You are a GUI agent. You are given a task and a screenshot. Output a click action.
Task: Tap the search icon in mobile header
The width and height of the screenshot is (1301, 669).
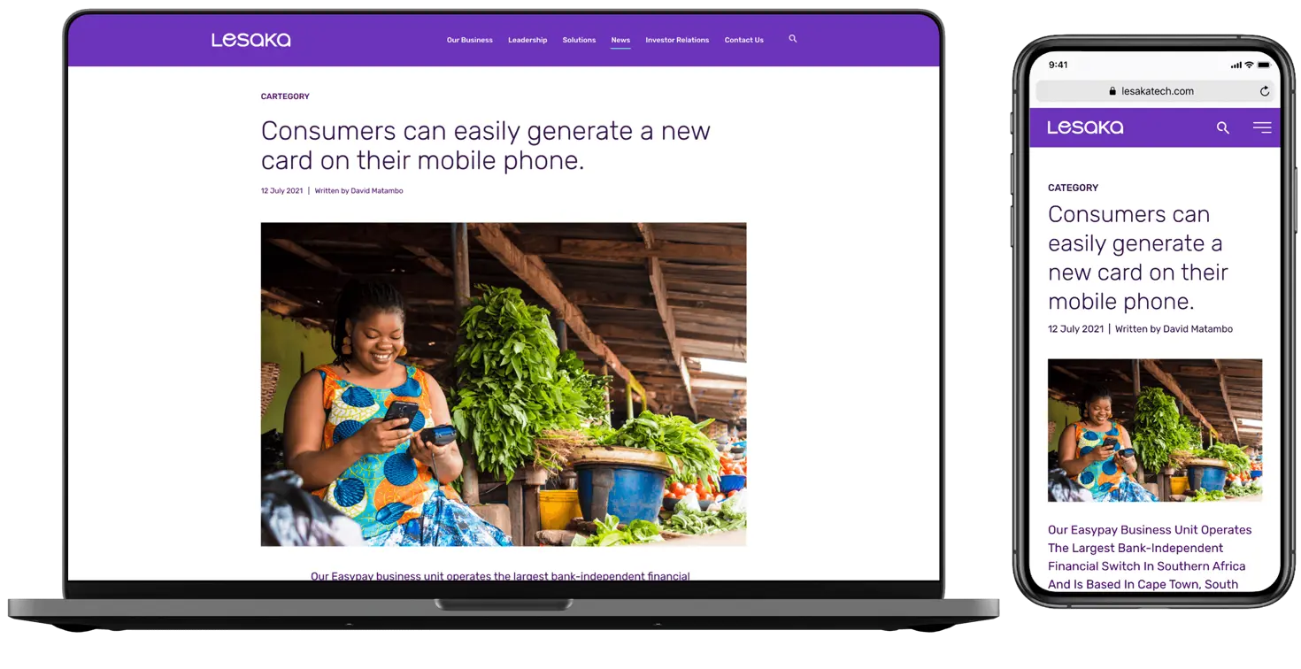[x=1222, y=127]
